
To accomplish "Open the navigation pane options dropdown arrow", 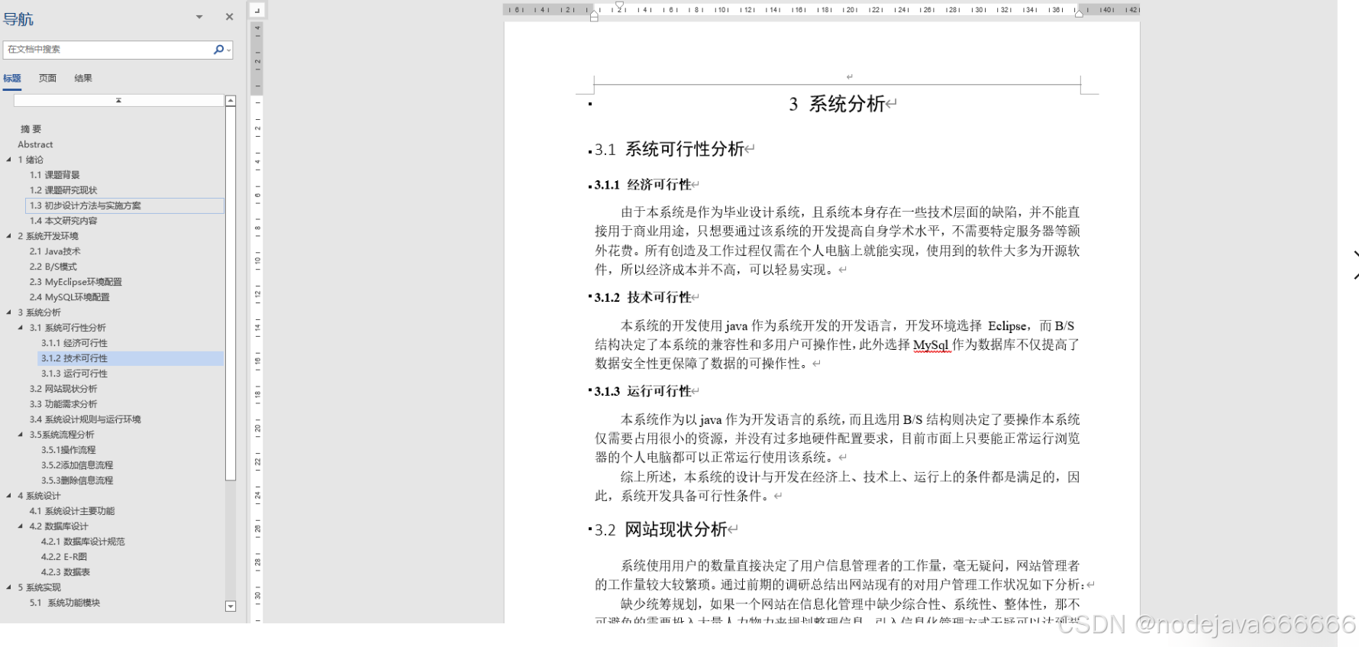I will [x=199, y=17].
